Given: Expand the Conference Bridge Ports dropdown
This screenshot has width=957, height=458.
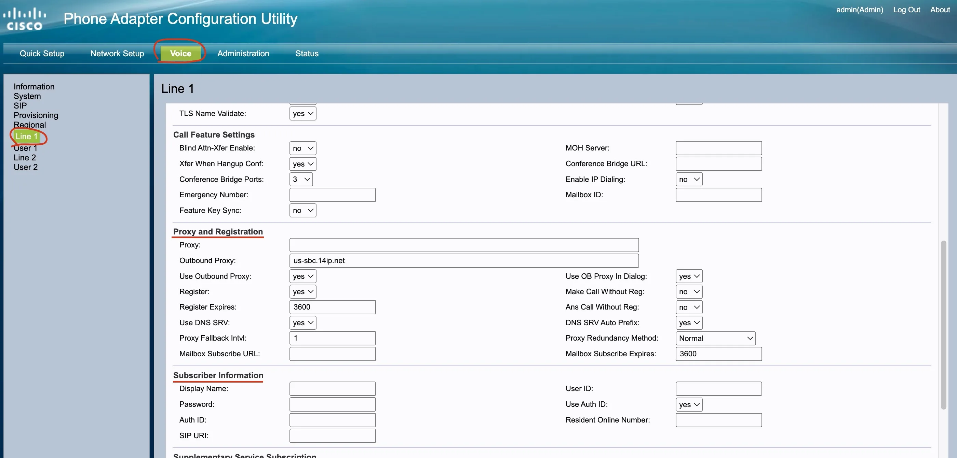Looking at the screenshot, I should click(301, 180).
